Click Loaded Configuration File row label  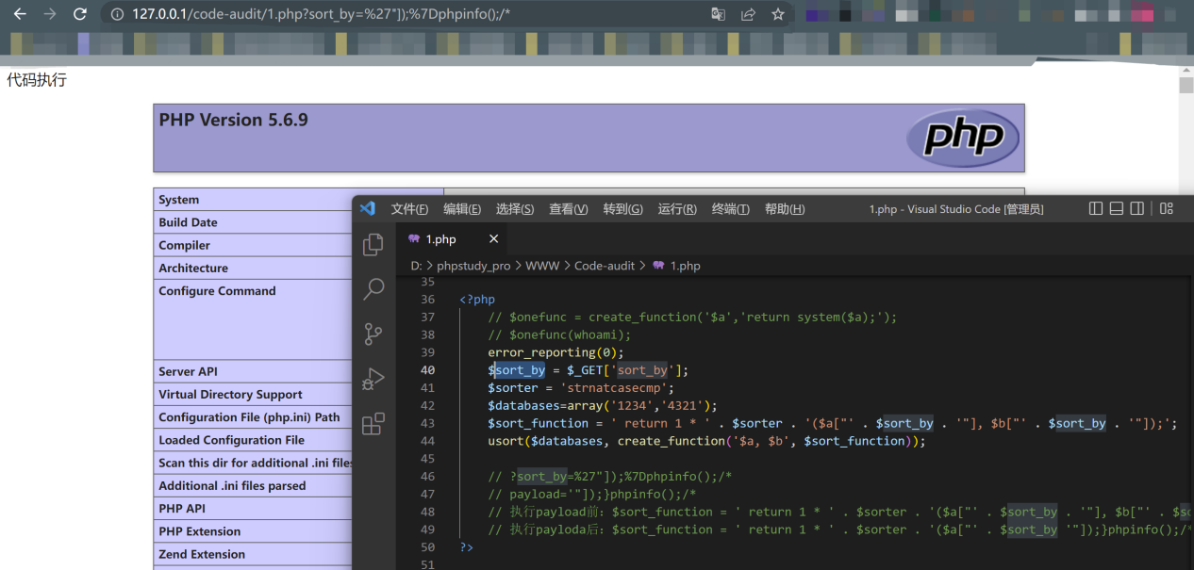pos(231,440)
